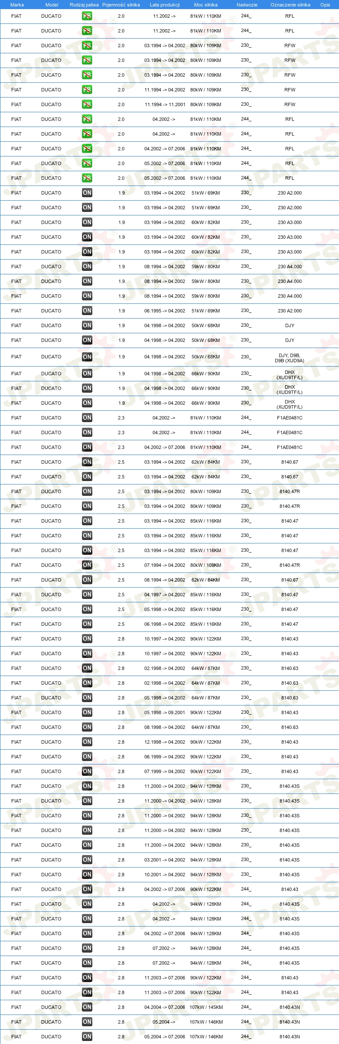Click 230 A2.000 in the 06.1995 row

290,311
